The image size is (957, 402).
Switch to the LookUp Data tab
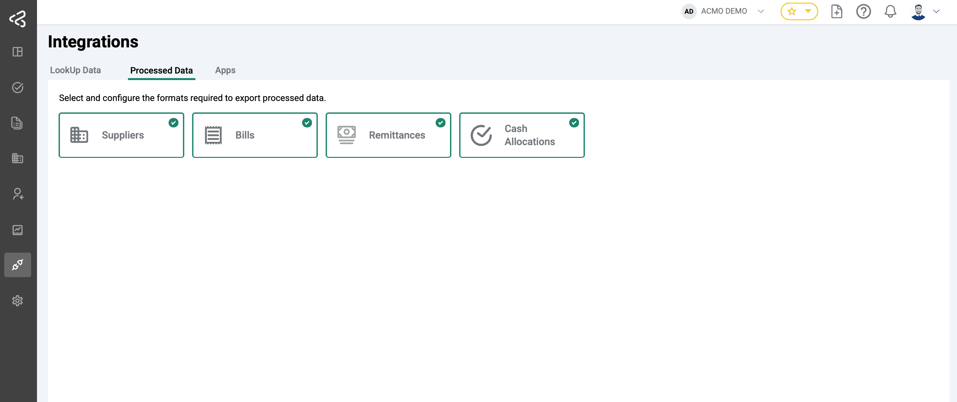[75, 70]
